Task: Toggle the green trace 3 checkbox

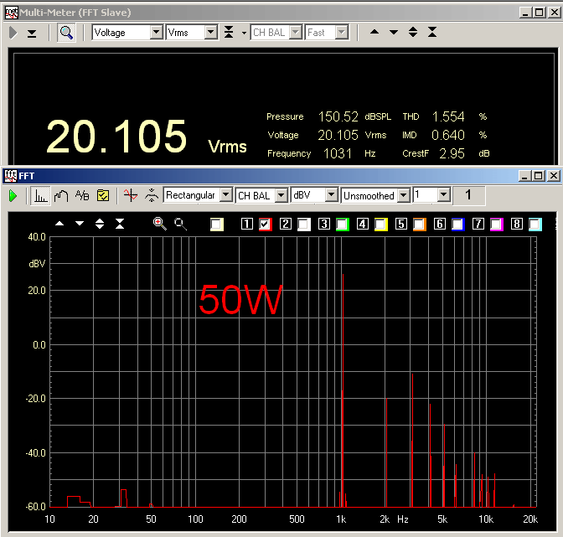Action: [343, 225]
